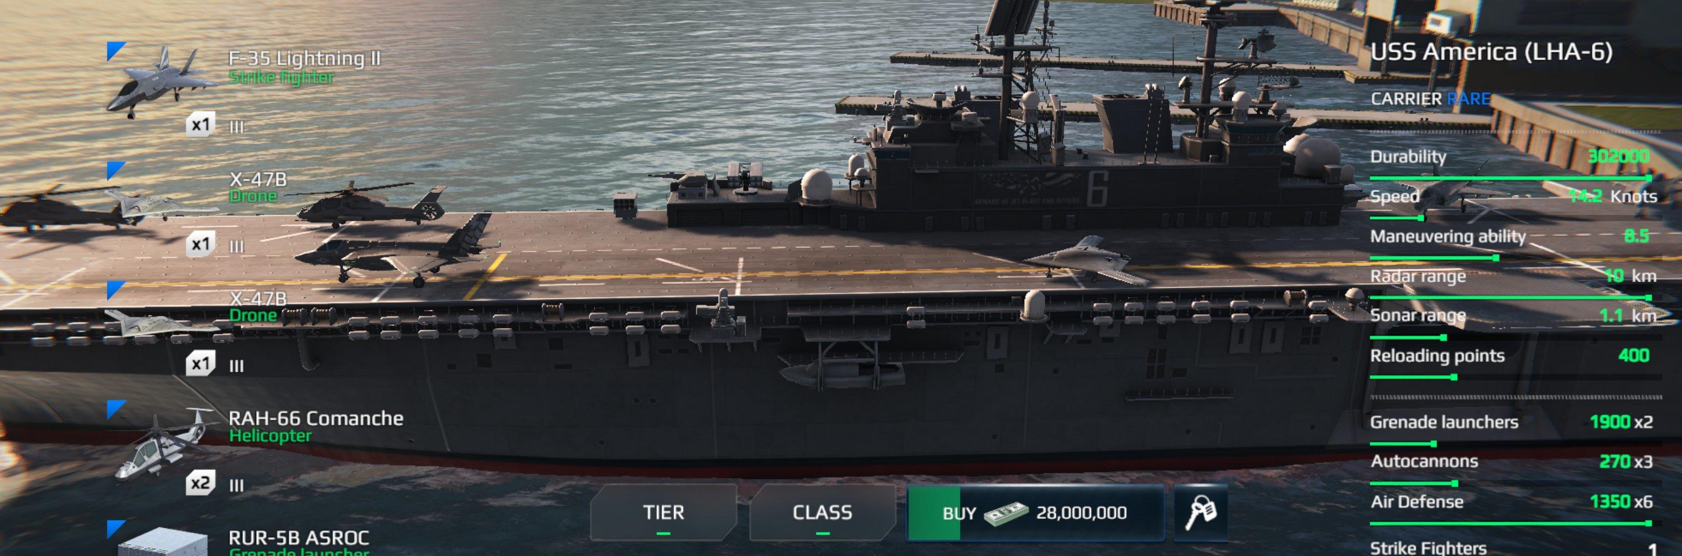Image resolution: width=1682 pixels, height=556 pixels.
Task: Open the RAH-66 Comanche helicopter icon
Action: click(x=163, y=444)
